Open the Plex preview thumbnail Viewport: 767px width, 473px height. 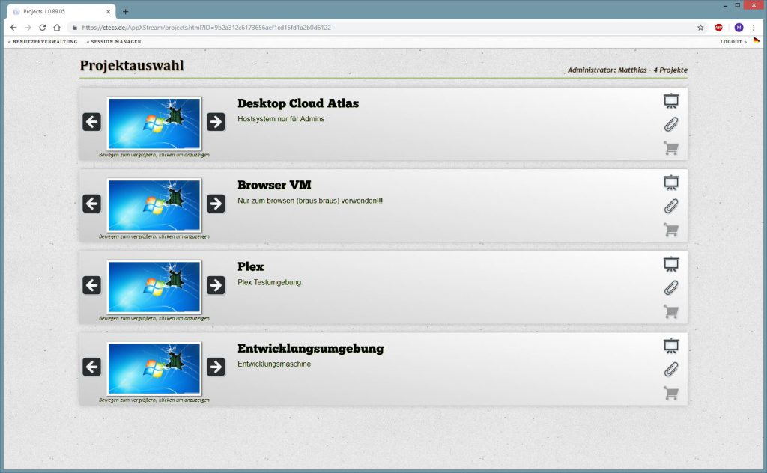154,287
